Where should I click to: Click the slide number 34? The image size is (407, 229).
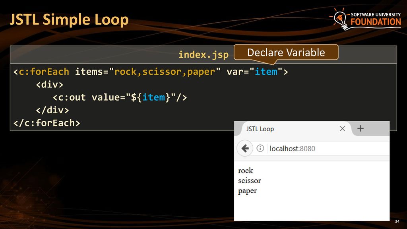coord(397,221)
